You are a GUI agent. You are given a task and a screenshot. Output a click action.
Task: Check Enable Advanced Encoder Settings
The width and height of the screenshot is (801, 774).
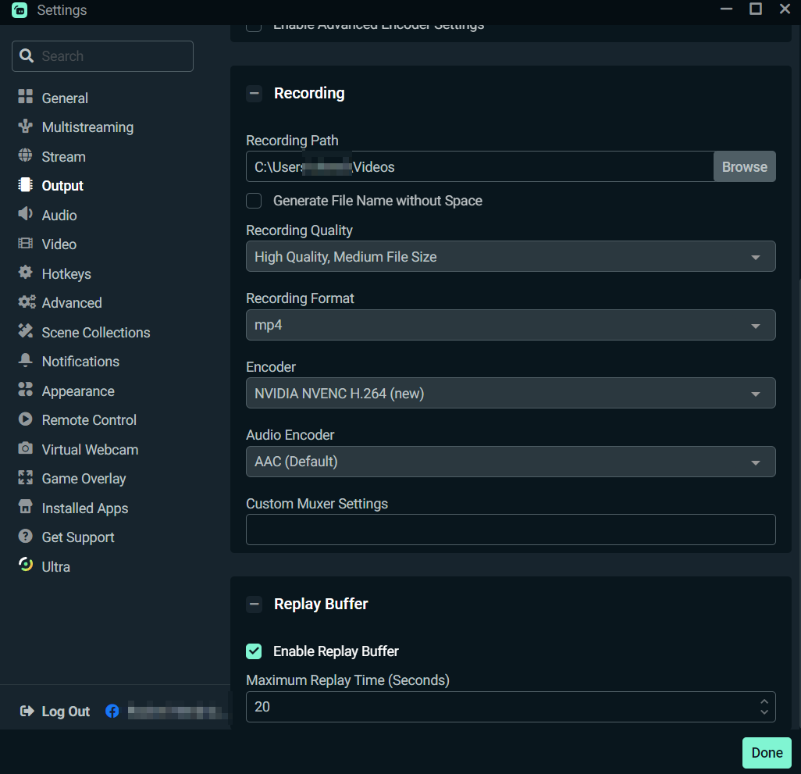pos(254,24)
